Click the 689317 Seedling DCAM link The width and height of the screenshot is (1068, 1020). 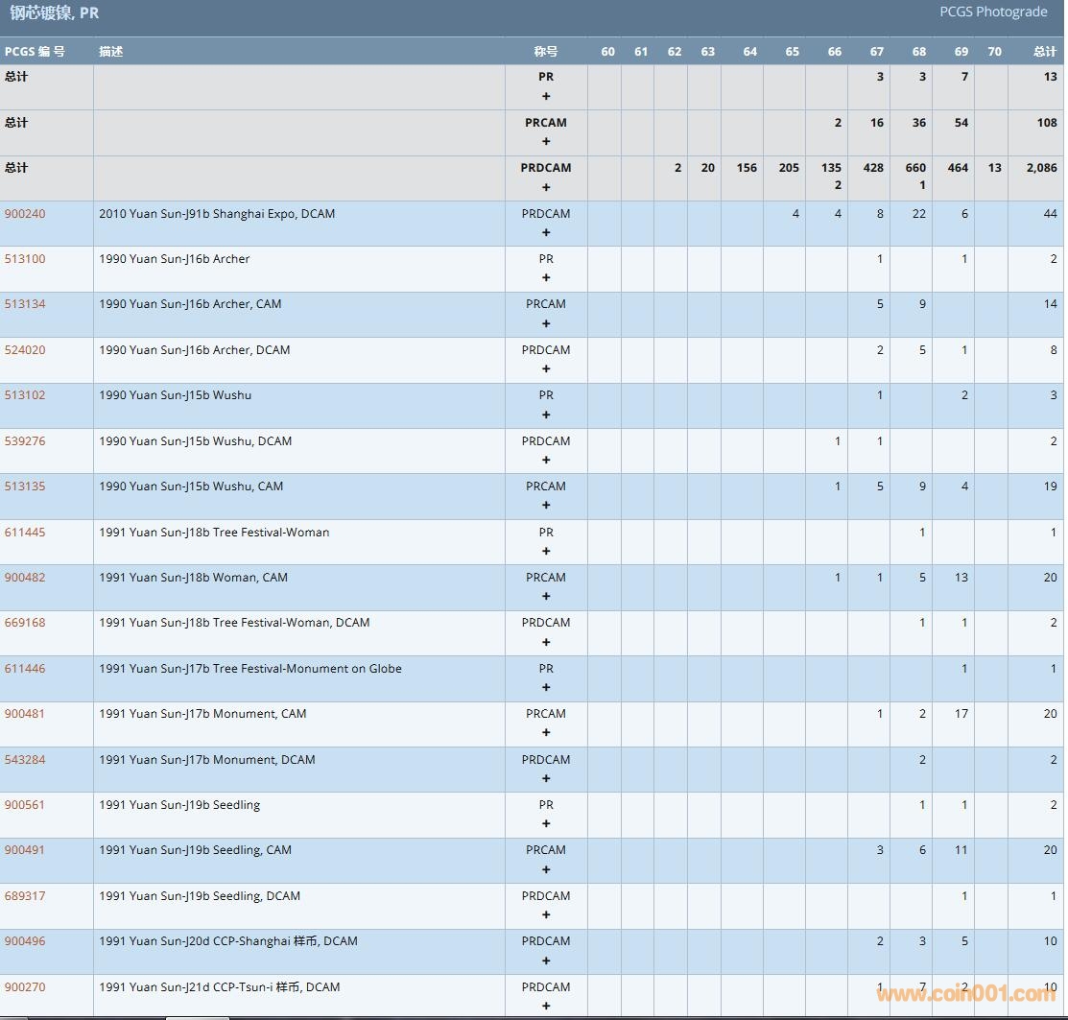[25, 896]
